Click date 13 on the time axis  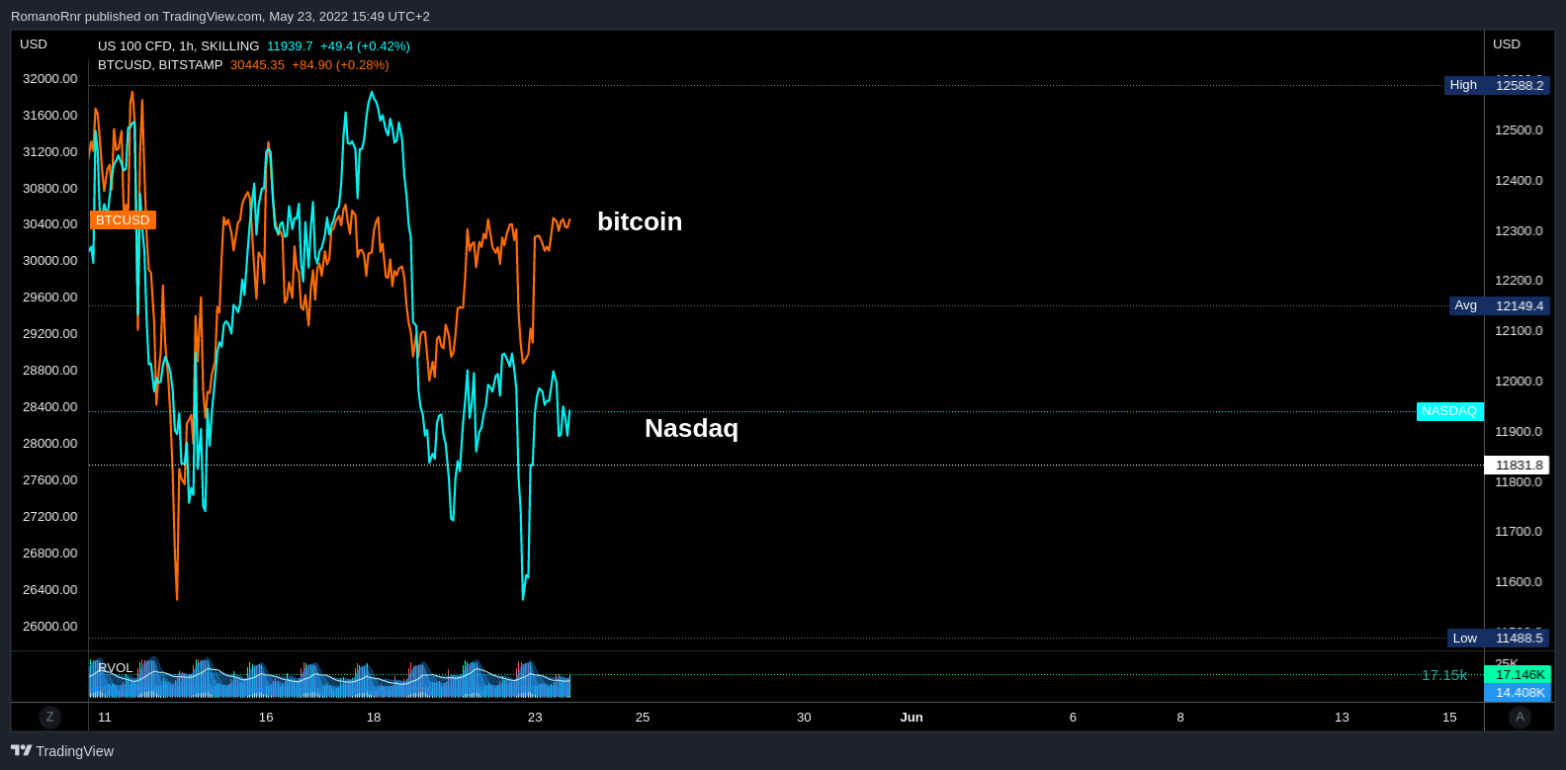click(x=1342, y=718)
